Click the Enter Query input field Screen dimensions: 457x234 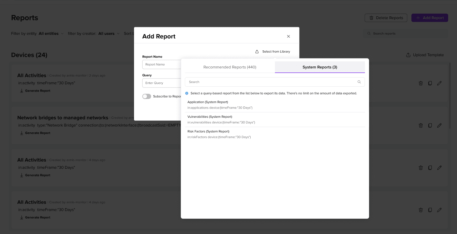pyautogui.click(x=162, y=83)
